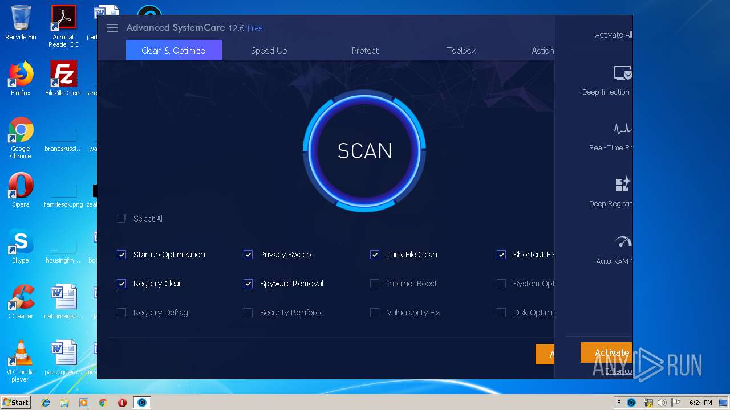Click the volume speaker tray icon

(662, 403)
